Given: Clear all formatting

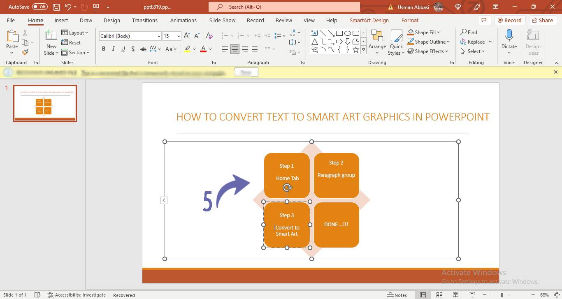Looking at the screenshot, I should (209, 36).
